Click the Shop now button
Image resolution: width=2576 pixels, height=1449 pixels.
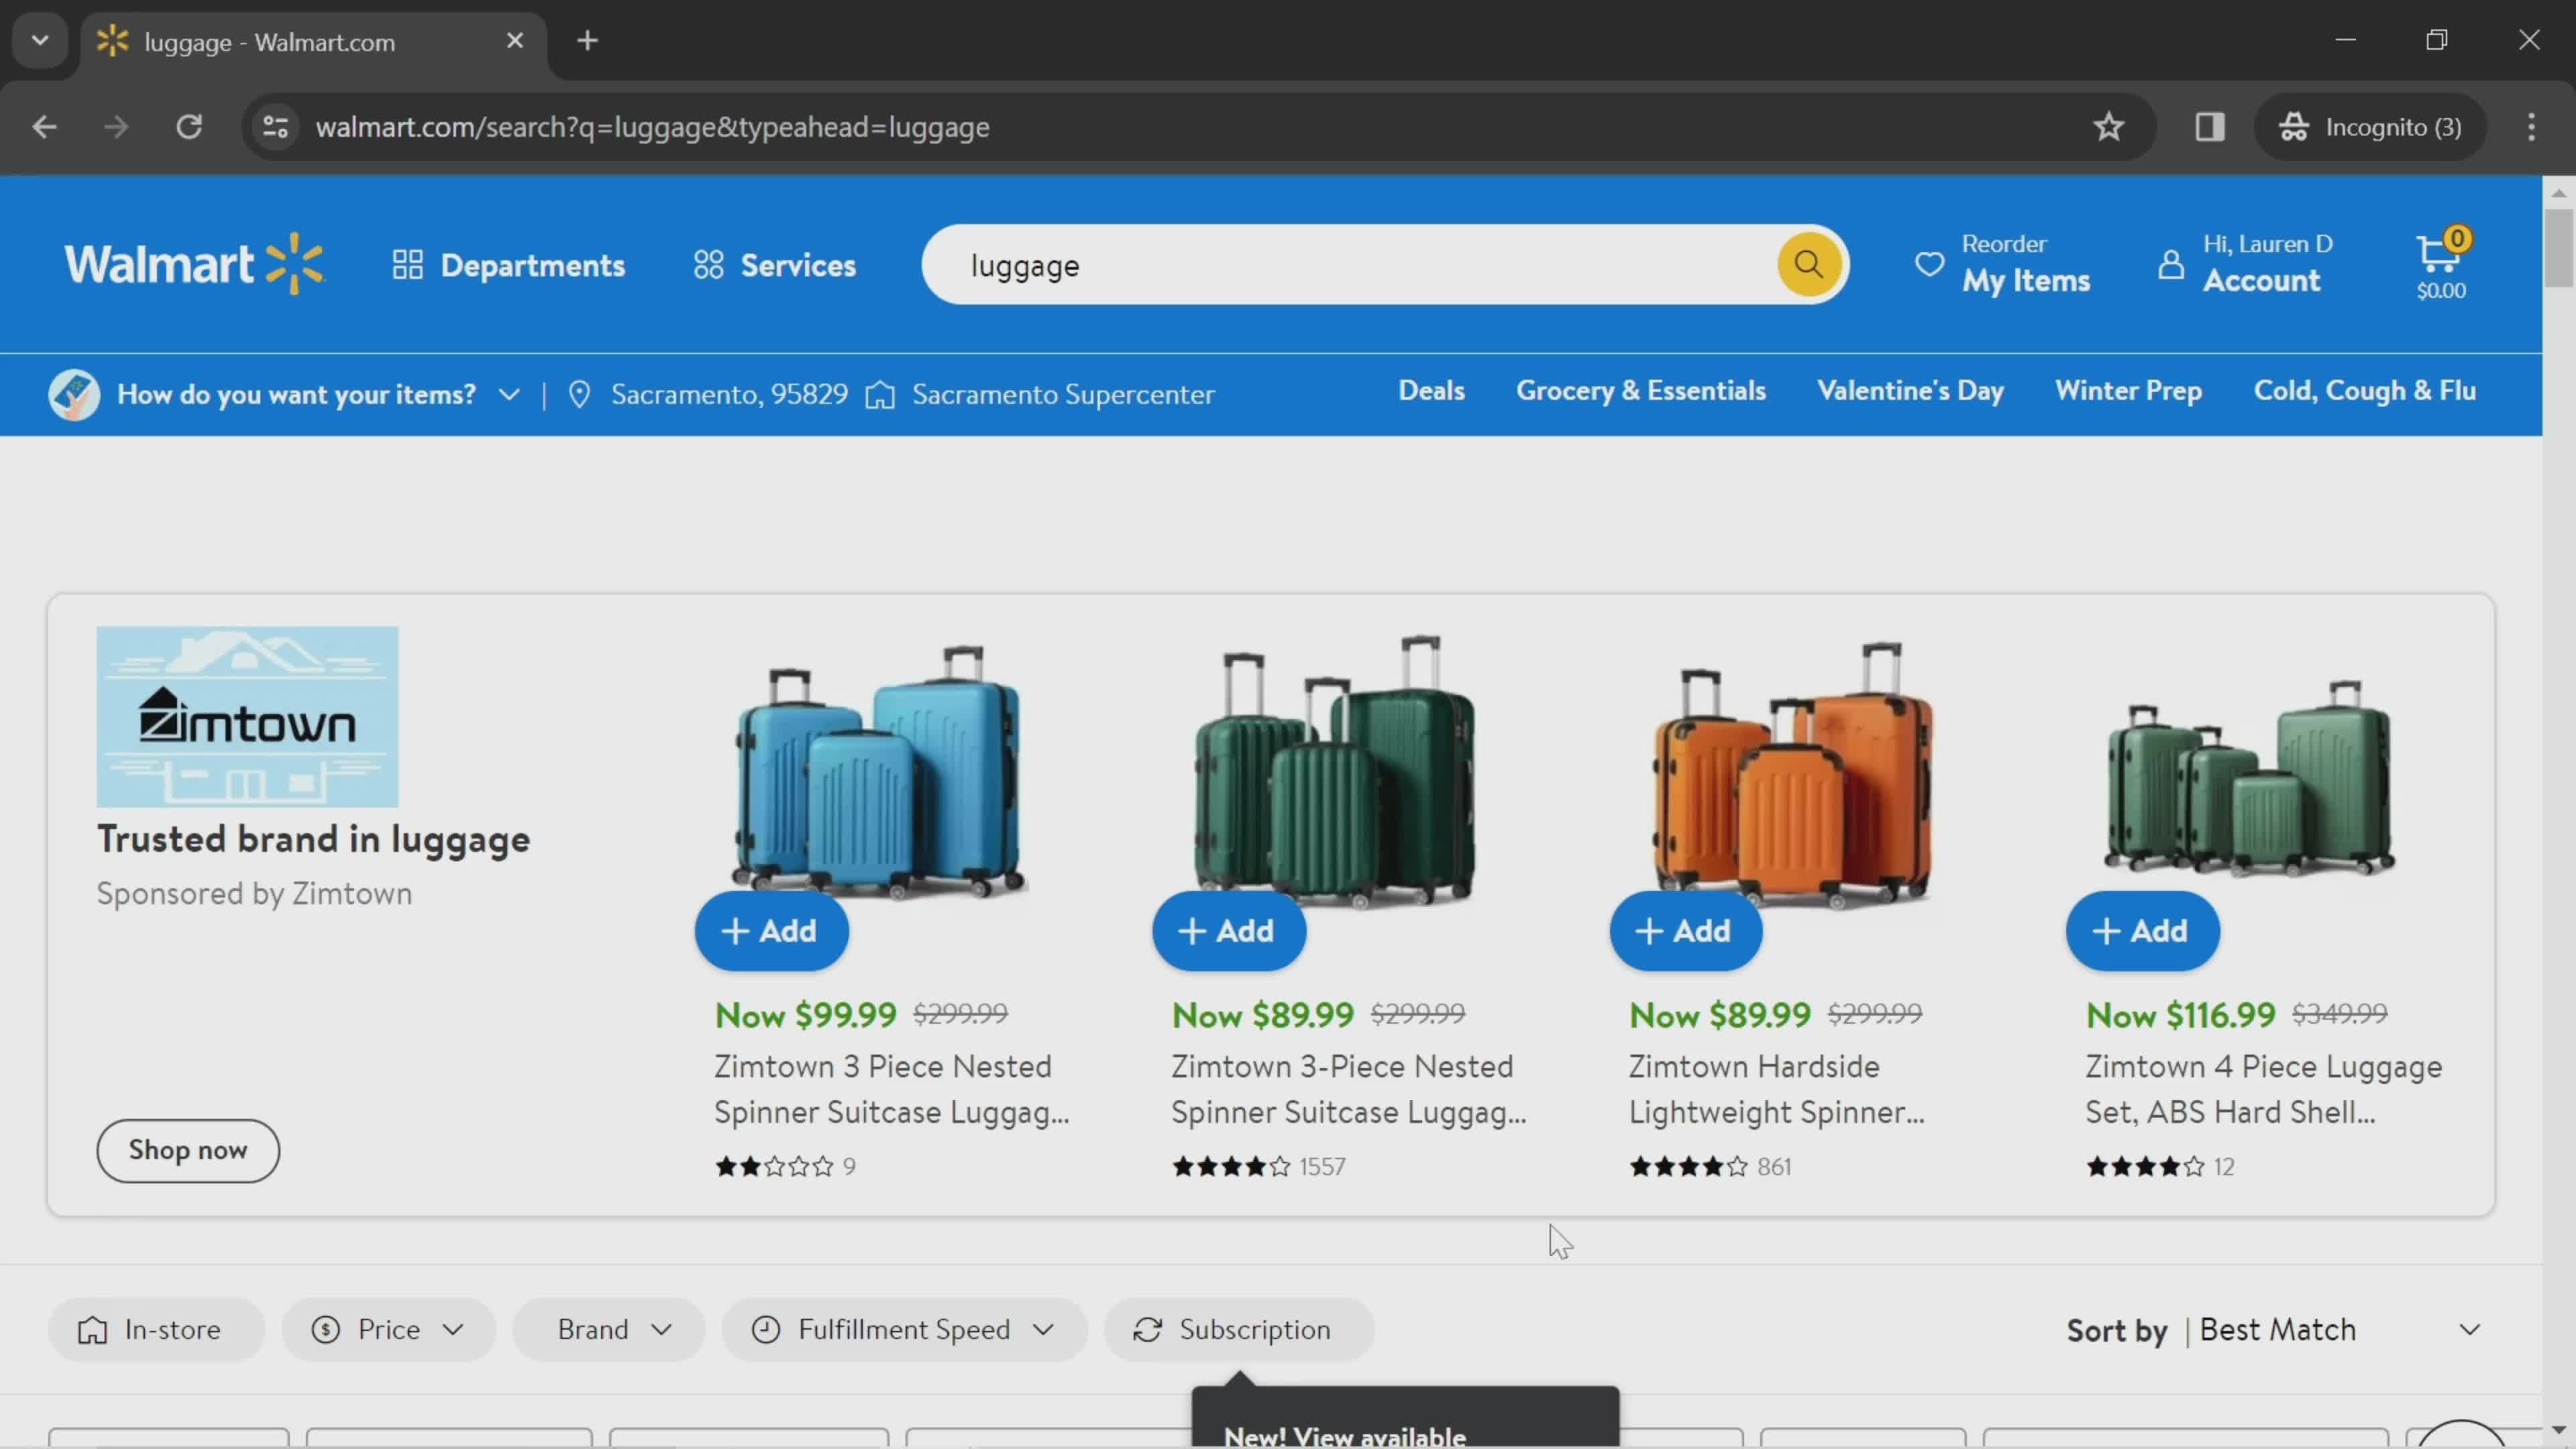pos(188,1150)
